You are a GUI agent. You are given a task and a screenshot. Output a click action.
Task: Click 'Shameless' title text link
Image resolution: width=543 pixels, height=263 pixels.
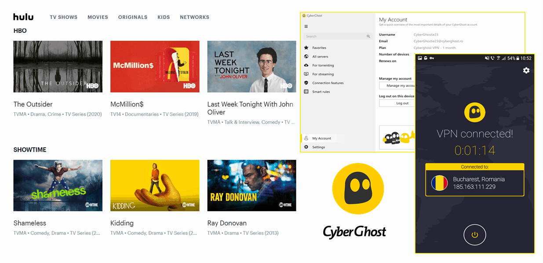30,223
